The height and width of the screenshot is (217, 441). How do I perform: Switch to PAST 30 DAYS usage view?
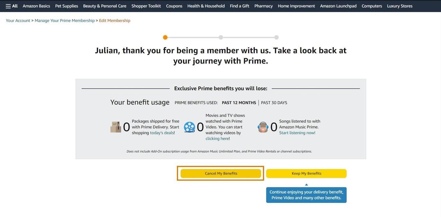[274, 102]
